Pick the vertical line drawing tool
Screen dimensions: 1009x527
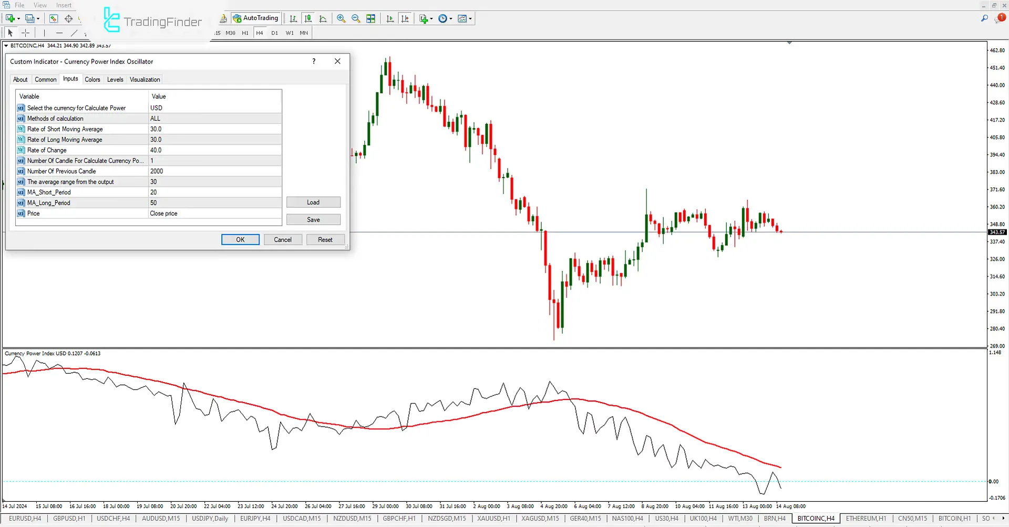coord(44,33)
